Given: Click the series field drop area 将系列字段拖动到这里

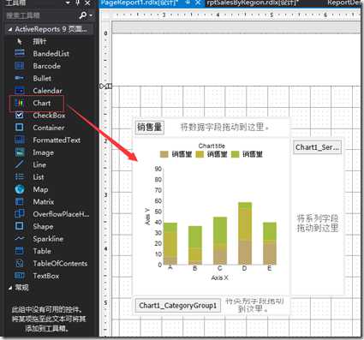Looking at the screenshot, I should pos(318,224).
